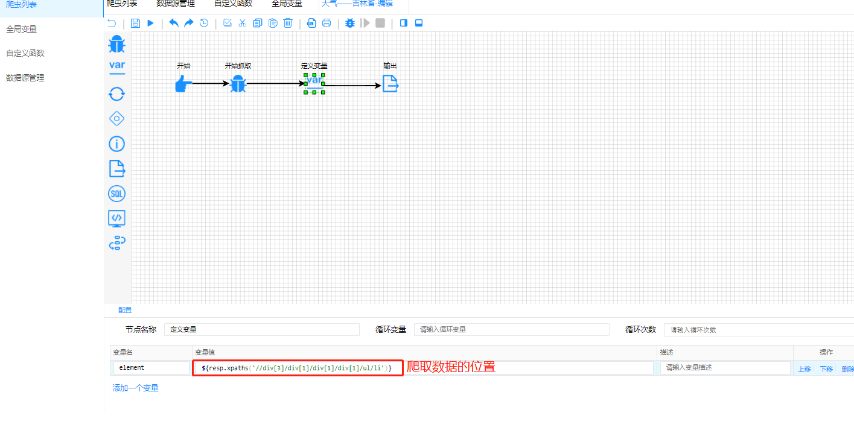Click the trash delete icon in the toolbar

tap(288, 23)
